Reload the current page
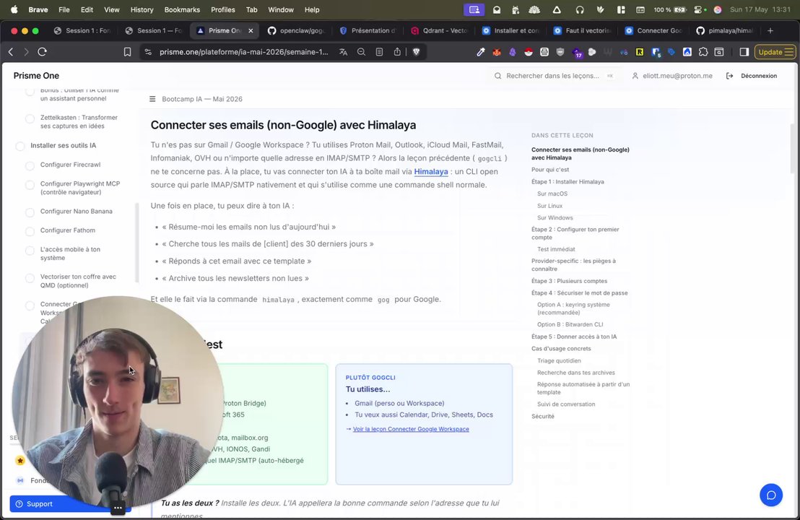This screenshot has height=520, width=800. tap(43, 52)
